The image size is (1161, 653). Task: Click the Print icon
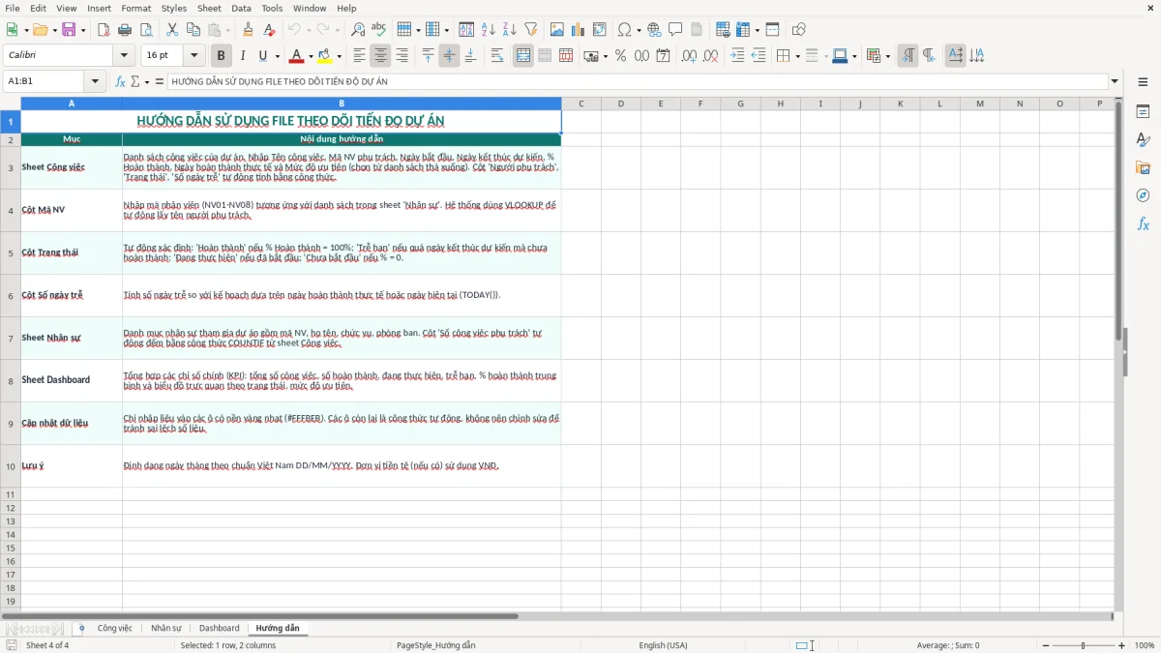click(x=125, y=30)
